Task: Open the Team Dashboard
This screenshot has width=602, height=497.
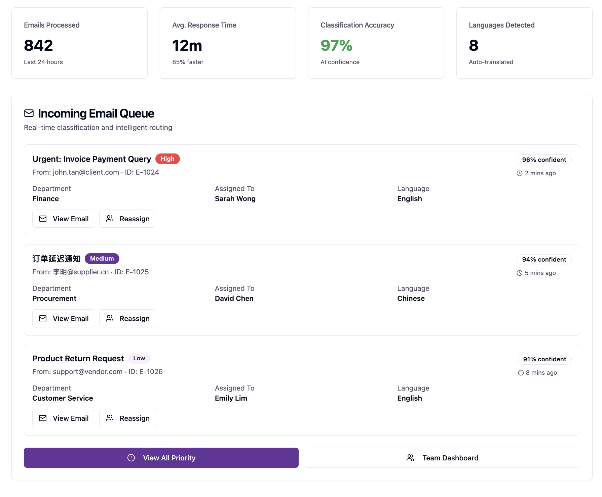Action: pos(442,457)
